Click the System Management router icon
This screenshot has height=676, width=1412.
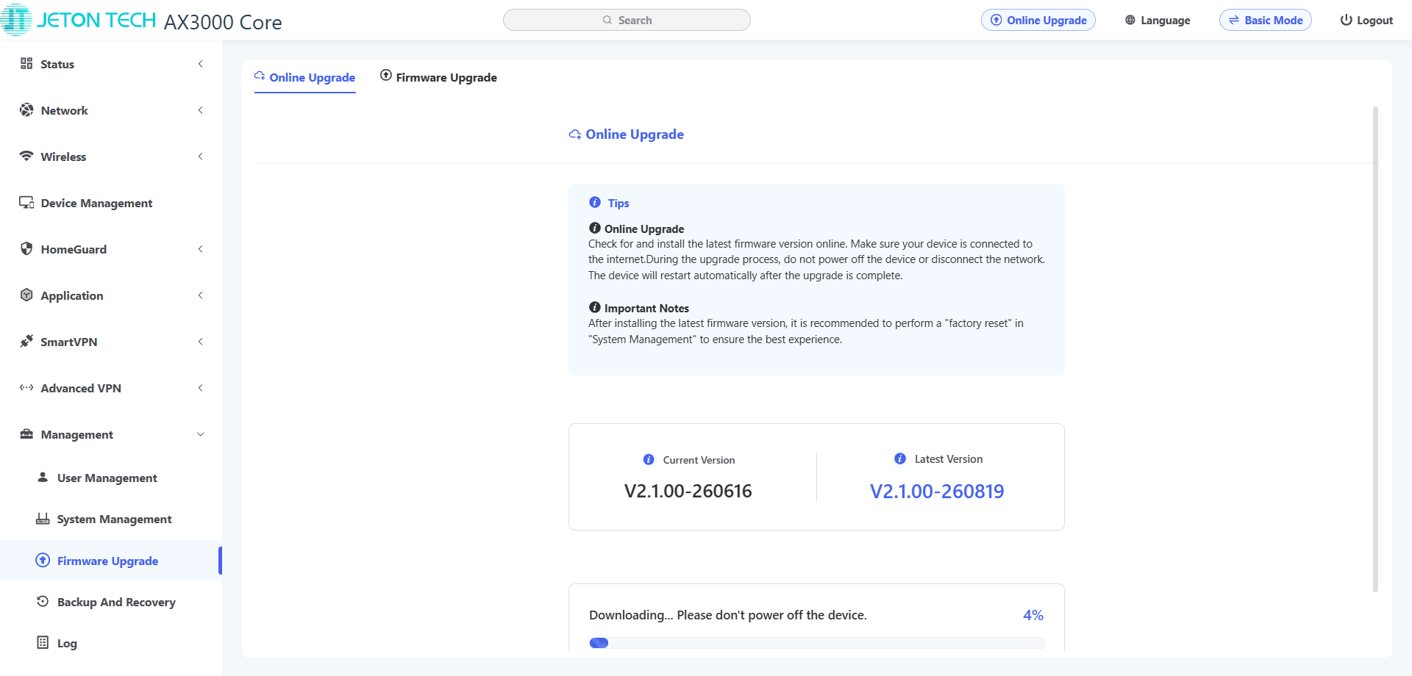[43, 519]
